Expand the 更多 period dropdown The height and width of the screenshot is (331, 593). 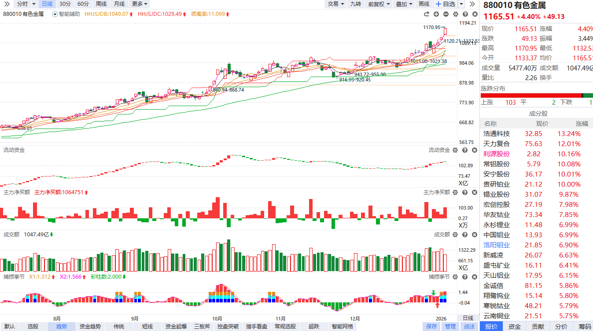click(x=140, y=4)
